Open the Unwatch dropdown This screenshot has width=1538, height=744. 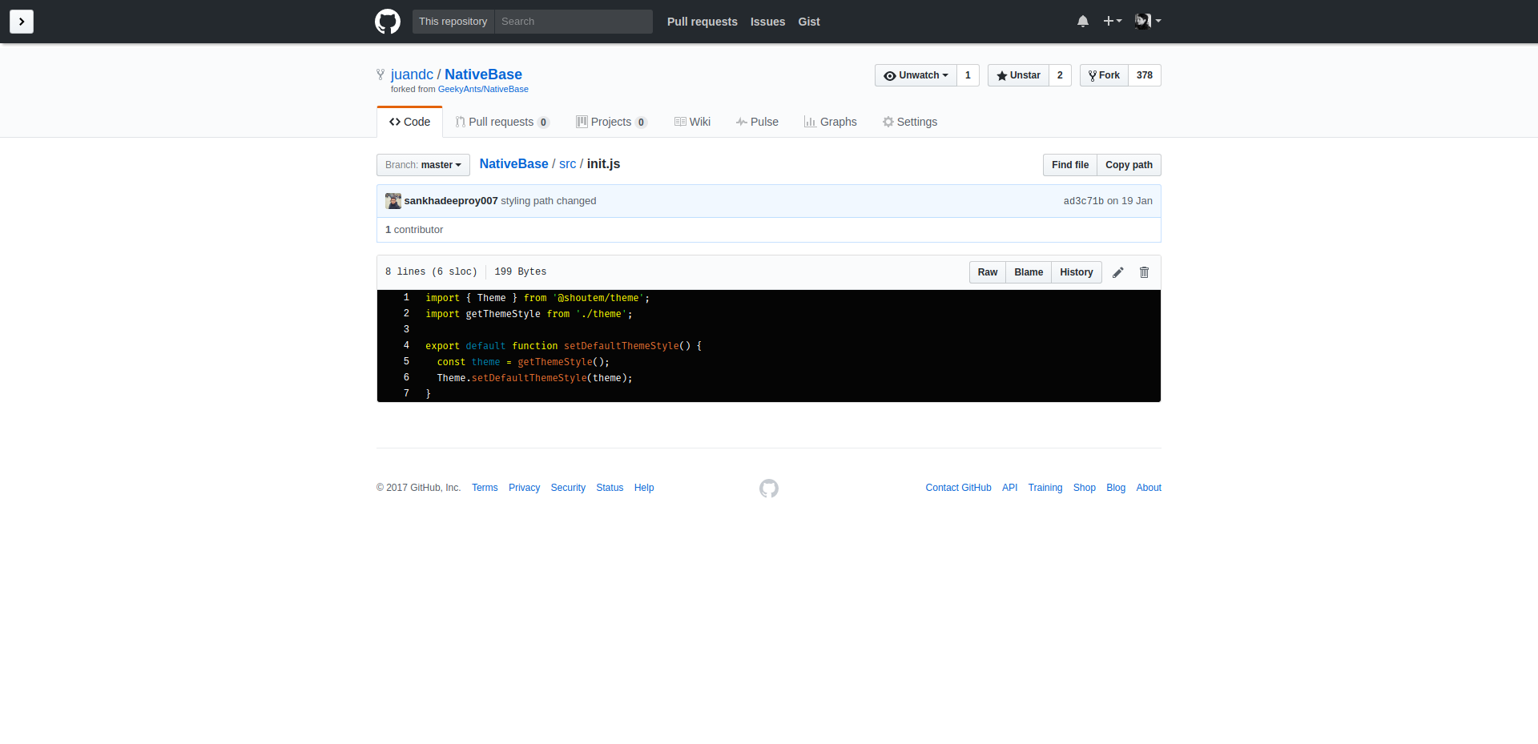pyautogui.click(x=916, y=75)
